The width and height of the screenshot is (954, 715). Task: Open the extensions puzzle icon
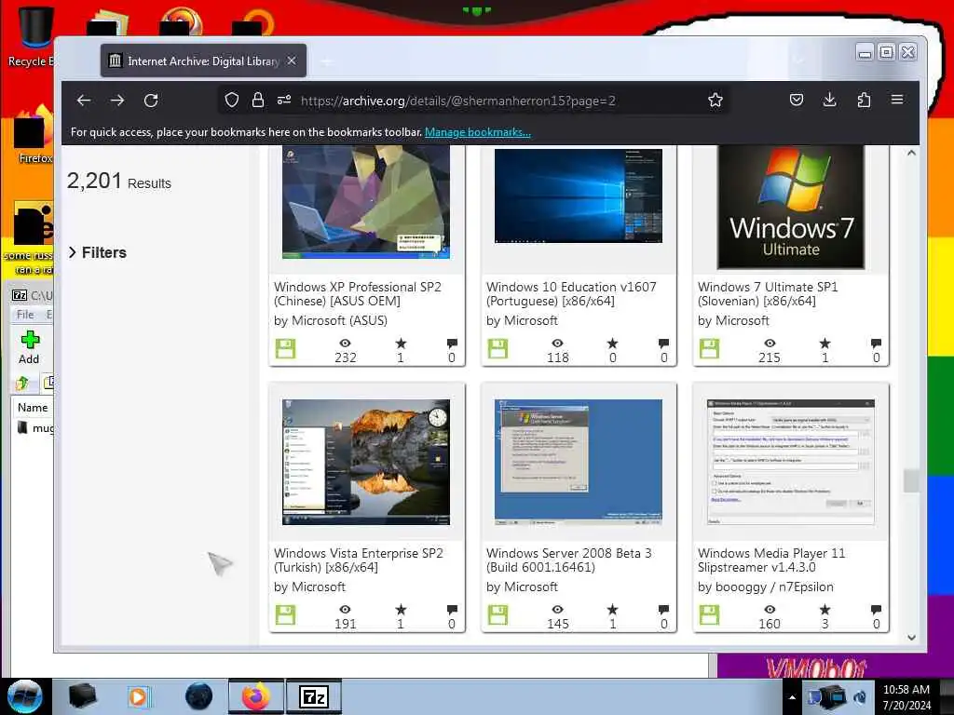(864, 100)
